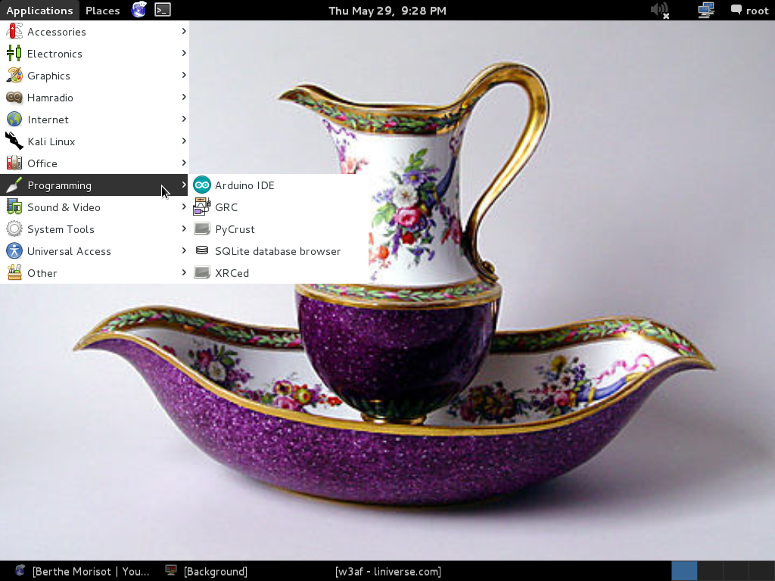Click the Other category icon
This screenshot has height=581, width=775.
pyautogui.click(x=14, y=272)
